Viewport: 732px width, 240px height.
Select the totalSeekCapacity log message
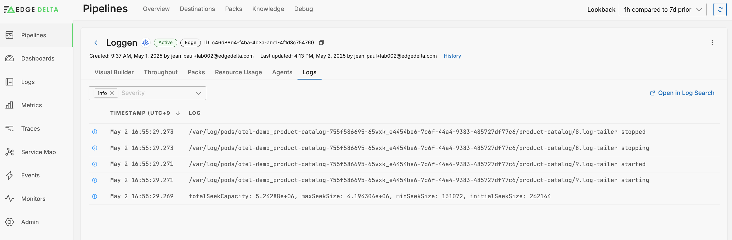370,196
